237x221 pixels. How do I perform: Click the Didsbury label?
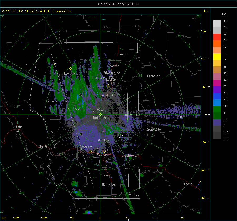pyautogui.click(x=99, y=118)
